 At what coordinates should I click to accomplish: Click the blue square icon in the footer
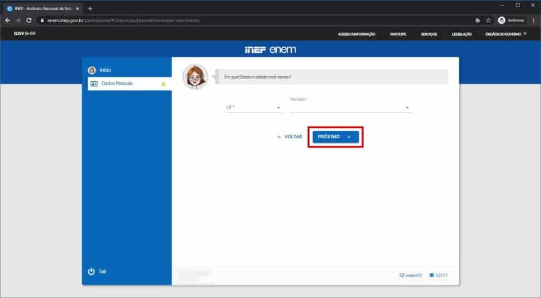pos(432,275)
